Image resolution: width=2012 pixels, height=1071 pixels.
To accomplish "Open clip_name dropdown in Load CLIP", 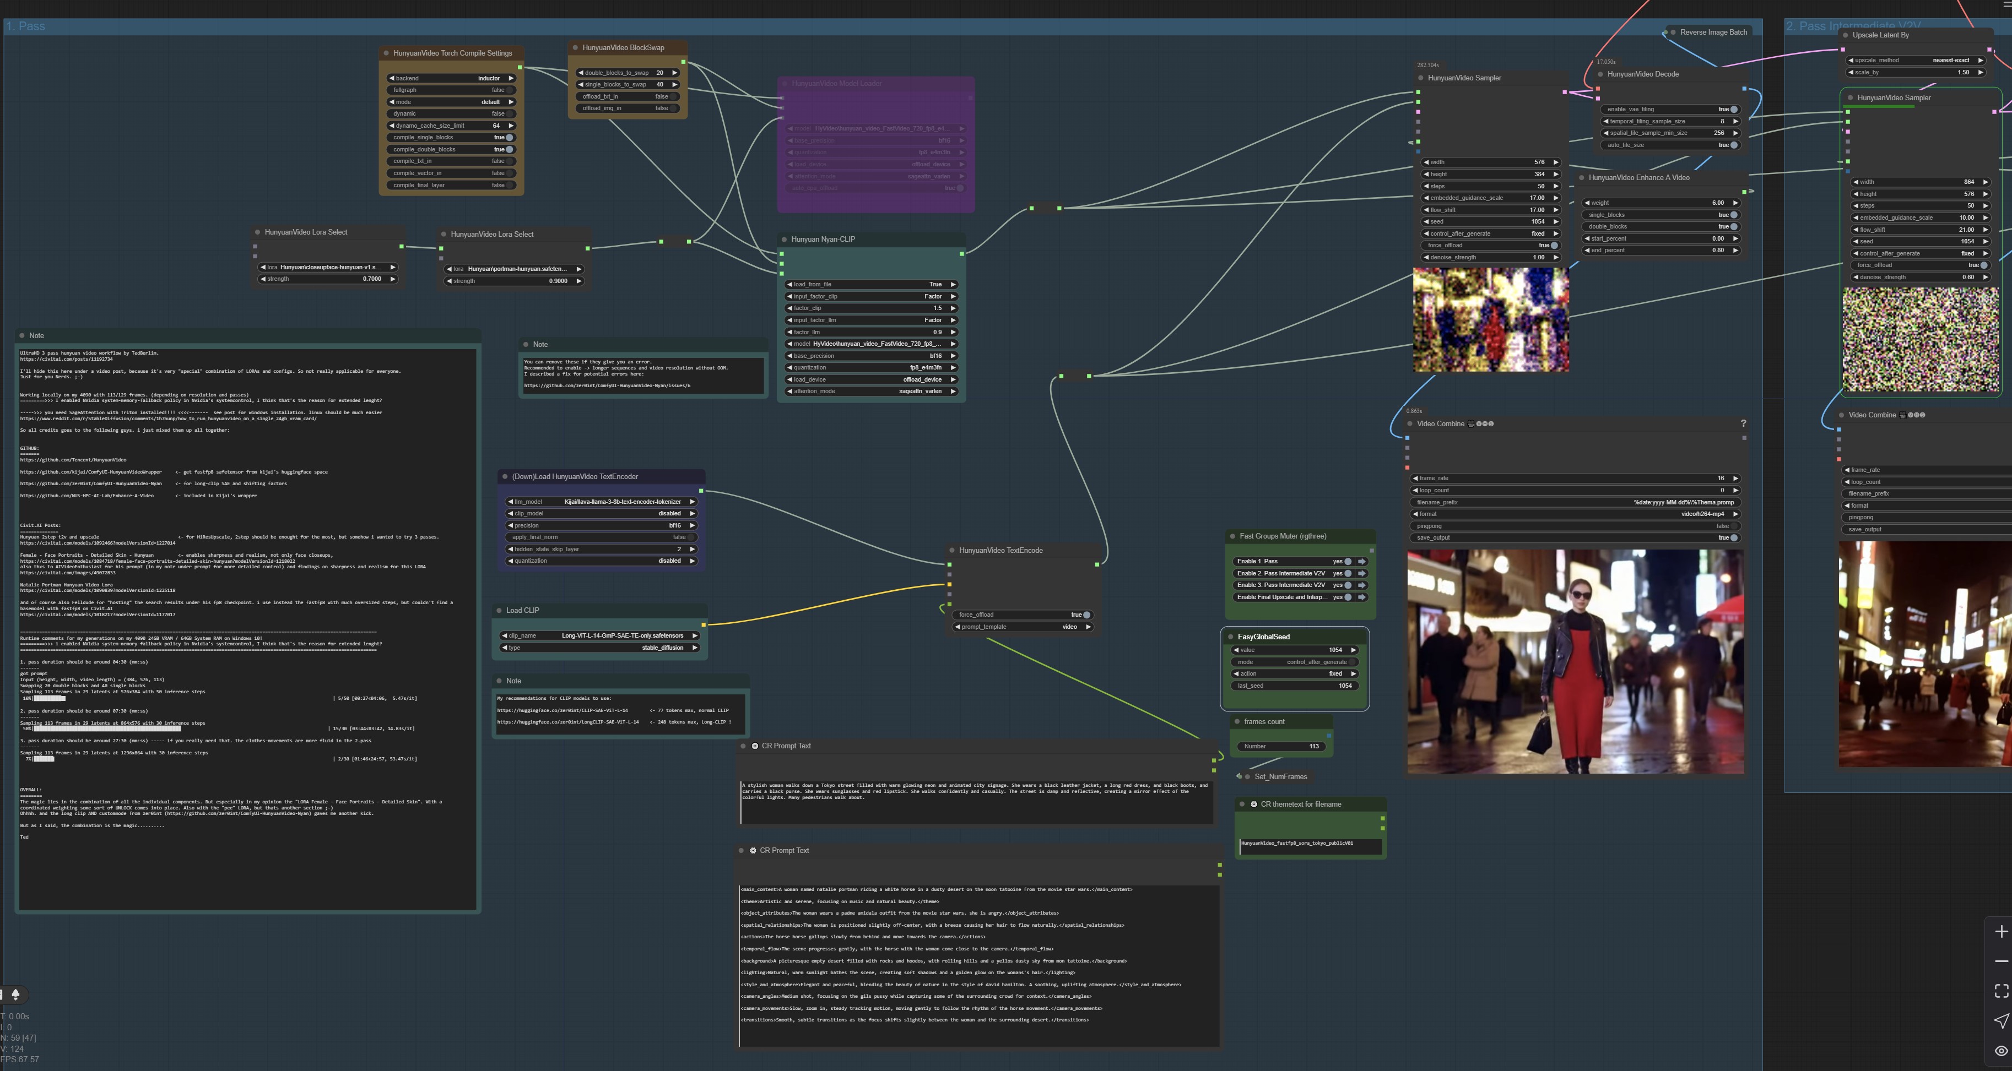I will point(600,635).
